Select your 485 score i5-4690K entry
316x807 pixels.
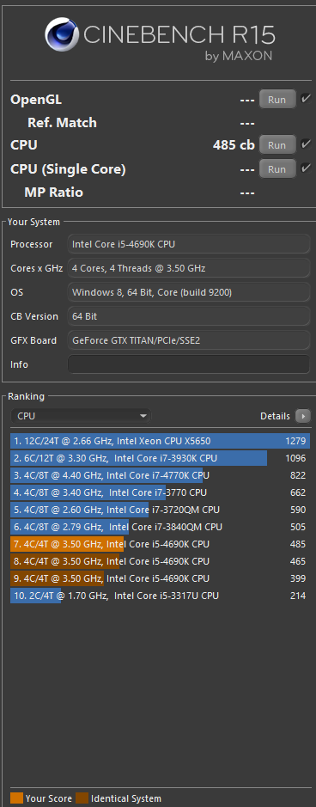coord(161,544)
